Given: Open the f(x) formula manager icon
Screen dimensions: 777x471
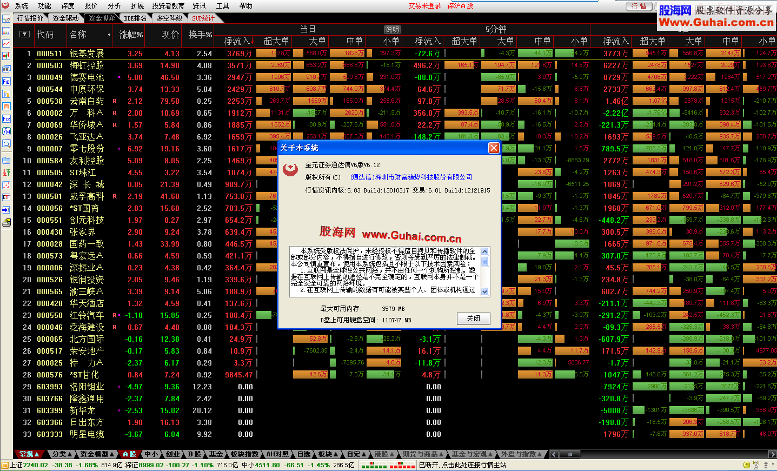Looking at the screenshot, I should tap(6, 131).
